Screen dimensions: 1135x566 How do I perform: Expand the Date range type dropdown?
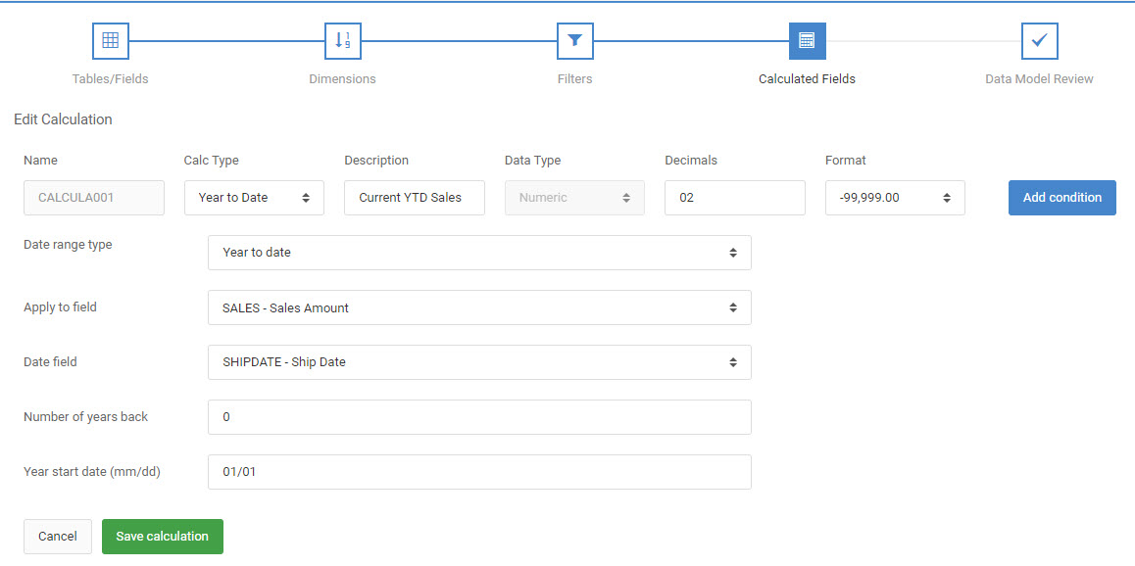(x=479, y=253)
